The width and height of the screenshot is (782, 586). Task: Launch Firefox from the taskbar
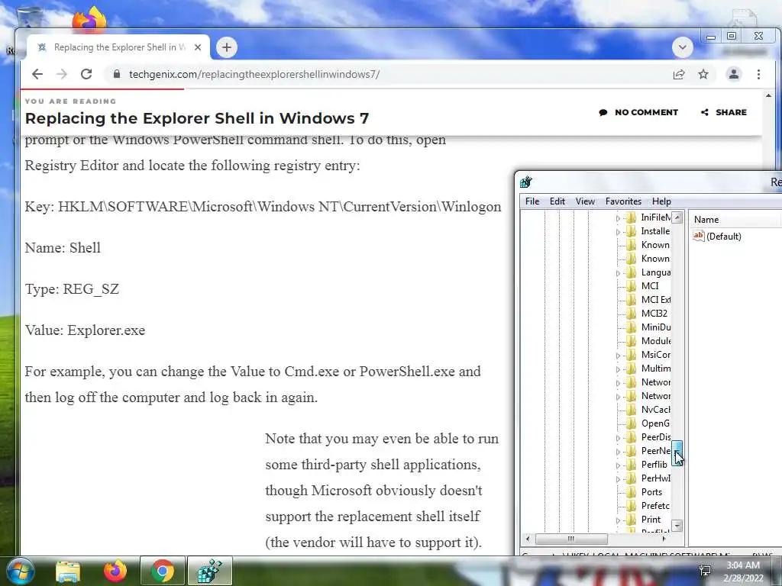(x=115, y=571)
